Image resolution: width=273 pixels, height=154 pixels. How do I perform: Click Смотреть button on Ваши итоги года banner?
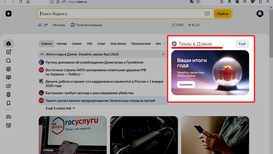click(x=186, y=85)
